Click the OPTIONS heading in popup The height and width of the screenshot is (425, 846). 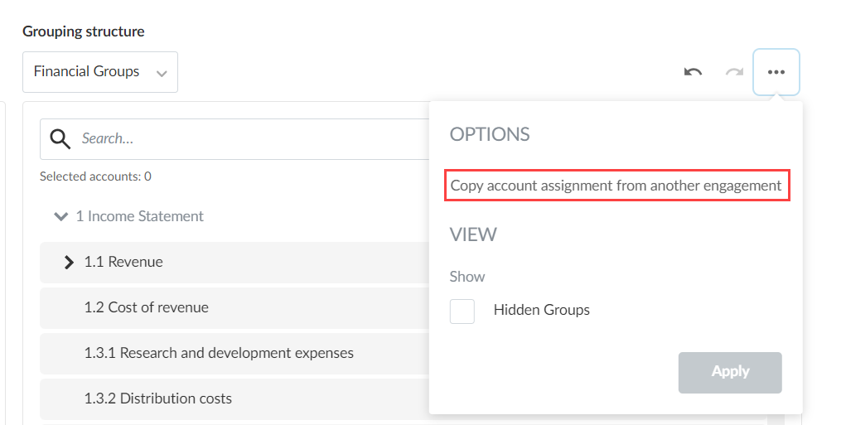tap(490, 134)
